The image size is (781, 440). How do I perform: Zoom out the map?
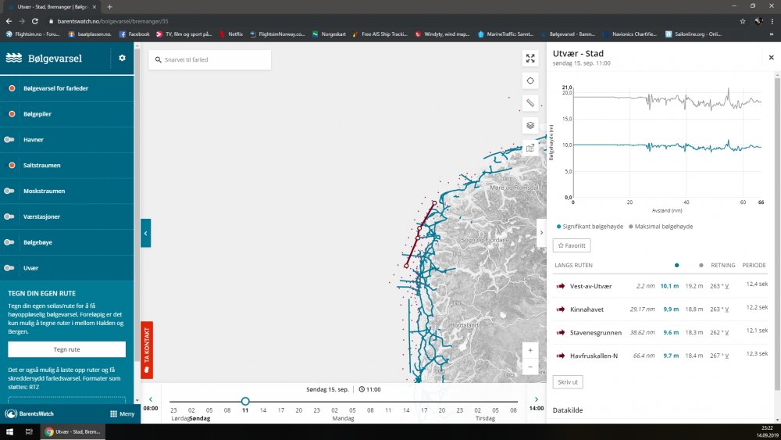(x=530, y=367)
